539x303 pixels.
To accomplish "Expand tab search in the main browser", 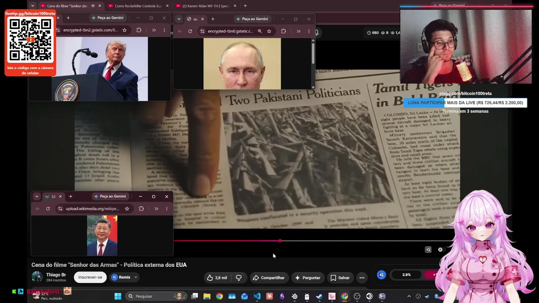I will click(33, 6).
